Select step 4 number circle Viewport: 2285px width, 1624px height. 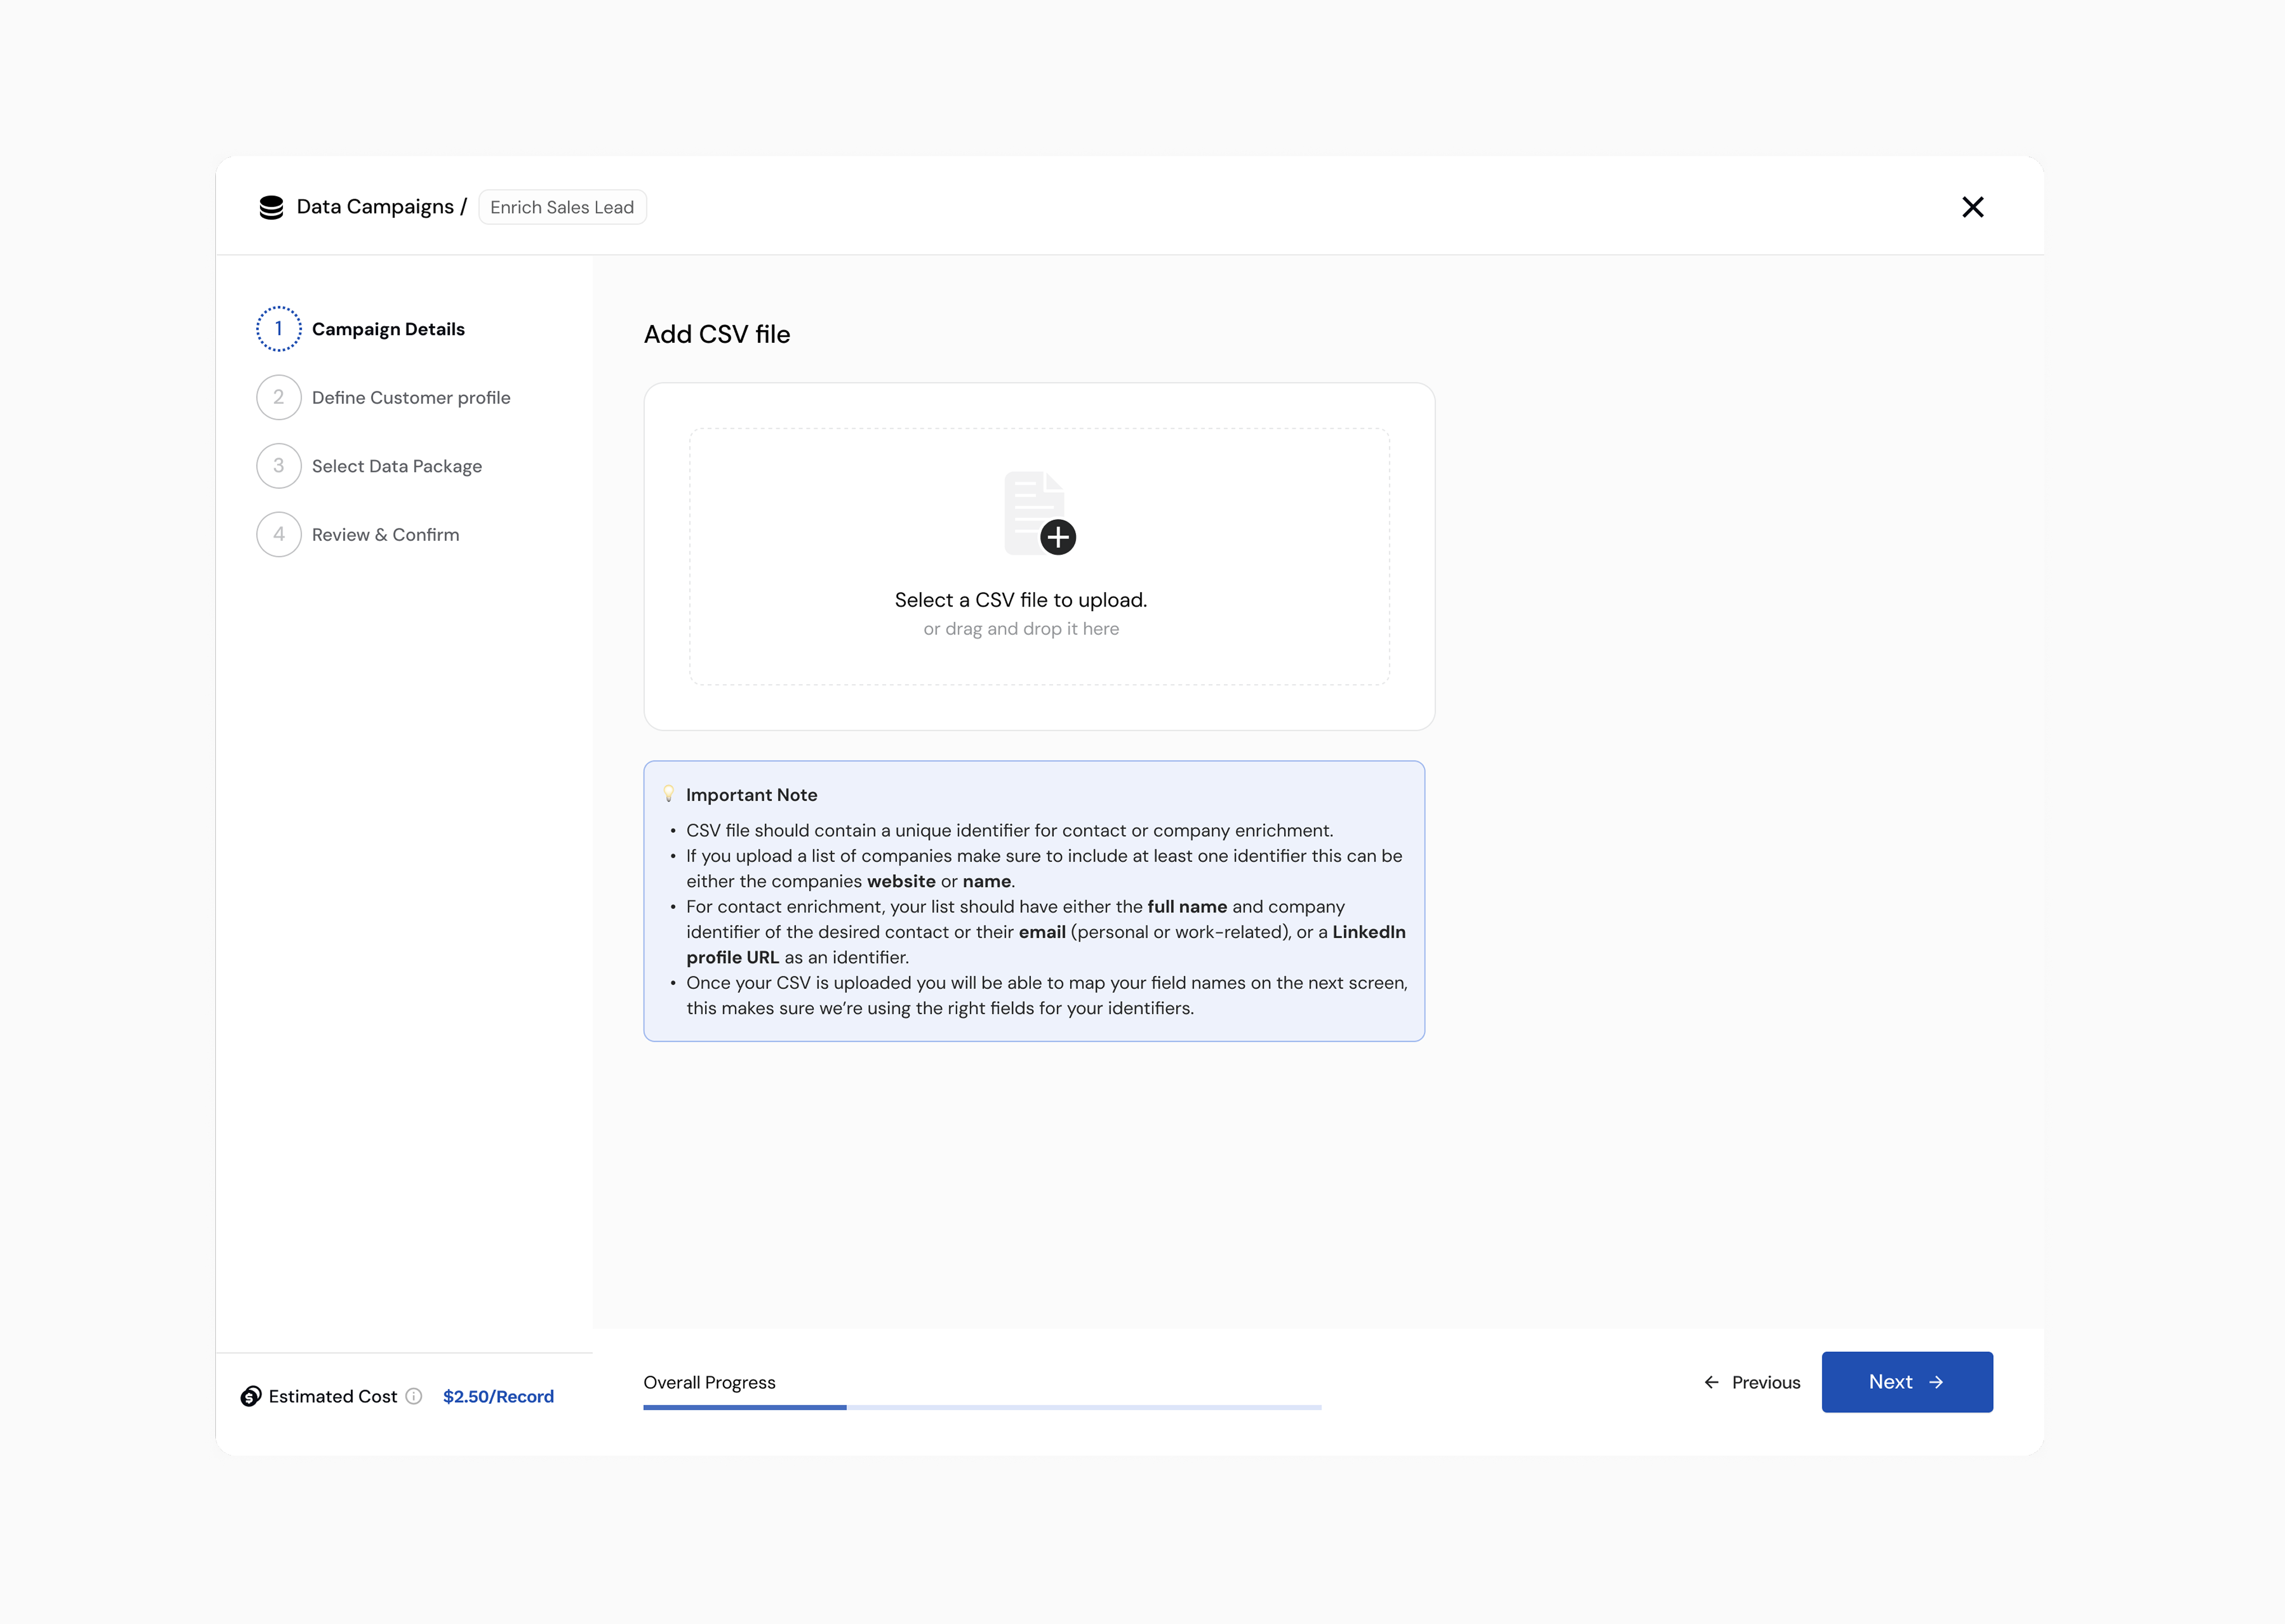278,534
